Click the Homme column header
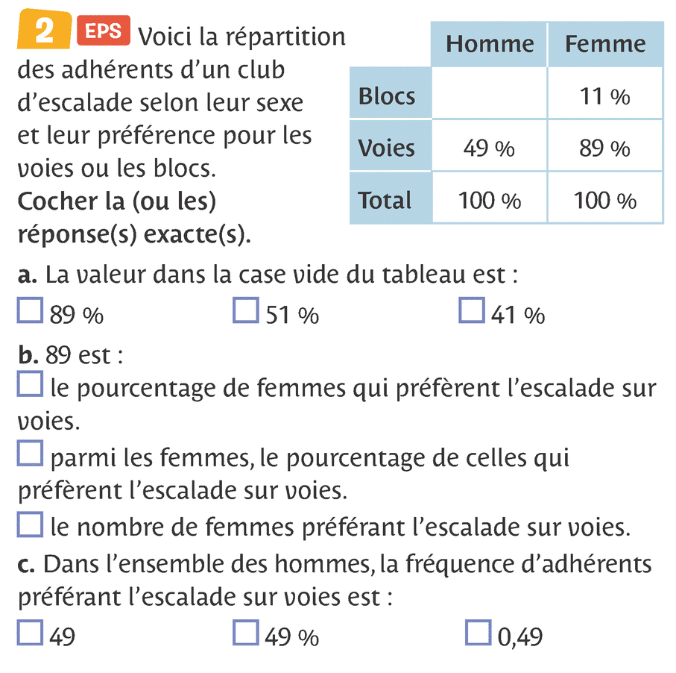Screen dimensions: 676x673 point(490,44)
